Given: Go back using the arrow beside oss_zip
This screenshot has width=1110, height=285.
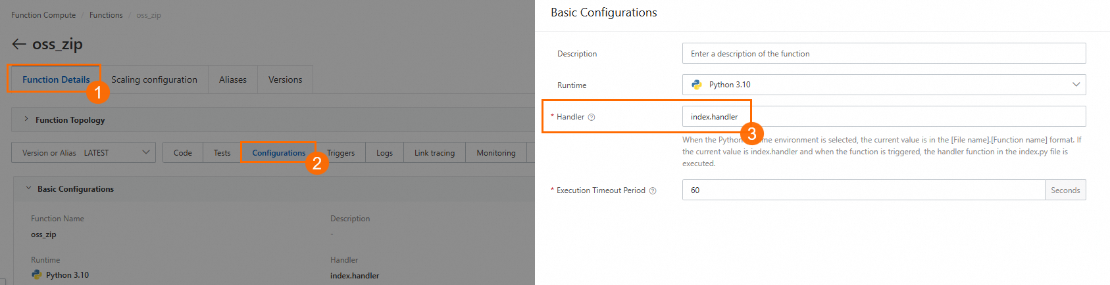Looking at the screenshot, I should pyautogui.click(x=19, y=44).
